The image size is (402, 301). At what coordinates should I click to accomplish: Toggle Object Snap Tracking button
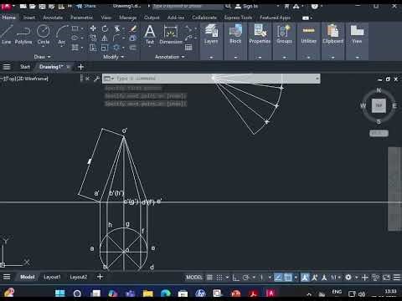click(x=278, y=278)
